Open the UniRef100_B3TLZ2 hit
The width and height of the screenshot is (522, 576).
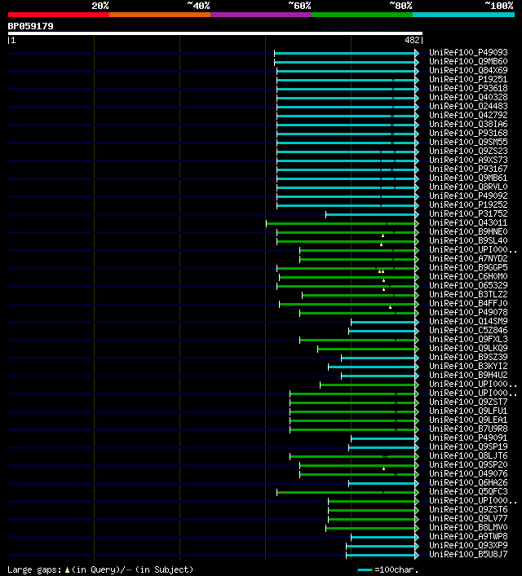pyautogui.click(x=468, y=294)
